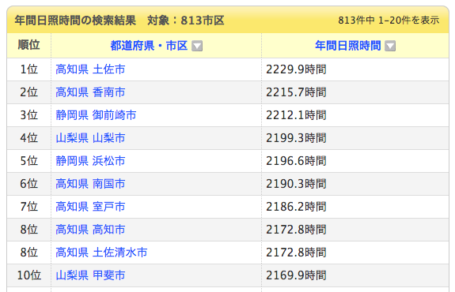Click the 1位 rank cell
This screenshot has height=292, width=455.
click(29, 69)
